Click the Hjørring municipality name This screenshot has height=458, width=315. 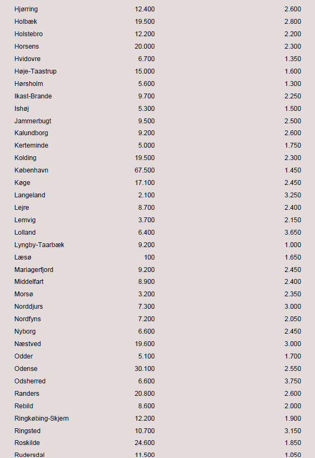26,9
